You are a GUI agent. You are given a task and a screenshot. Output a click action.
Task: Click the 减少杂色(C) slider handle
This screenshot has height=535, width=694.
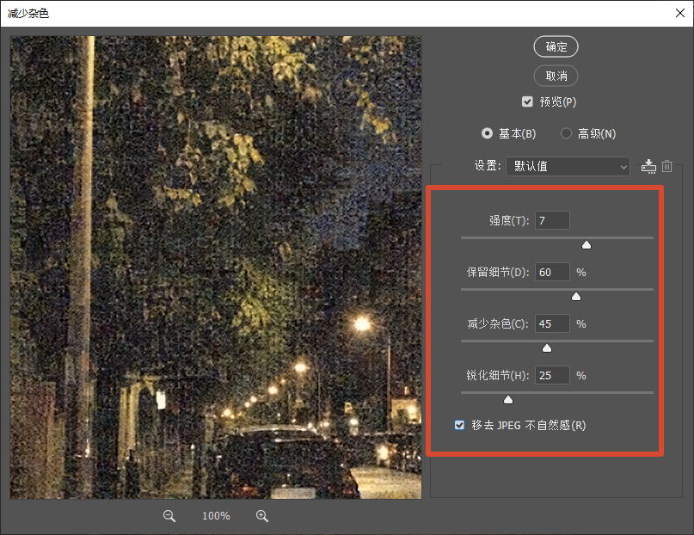point(547,348)
